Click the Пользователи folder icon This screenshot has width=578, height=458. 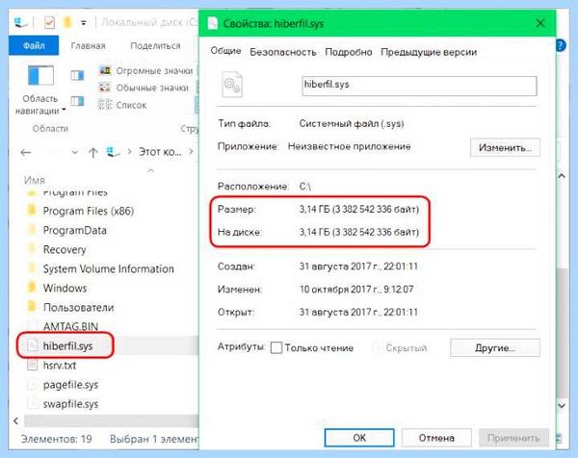point(32,307)
